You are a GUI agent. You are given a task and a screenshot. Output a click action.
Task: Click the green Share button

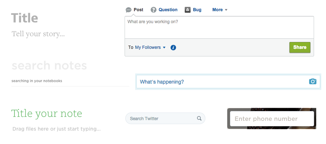pyautogui.click(x=300, y=47)
